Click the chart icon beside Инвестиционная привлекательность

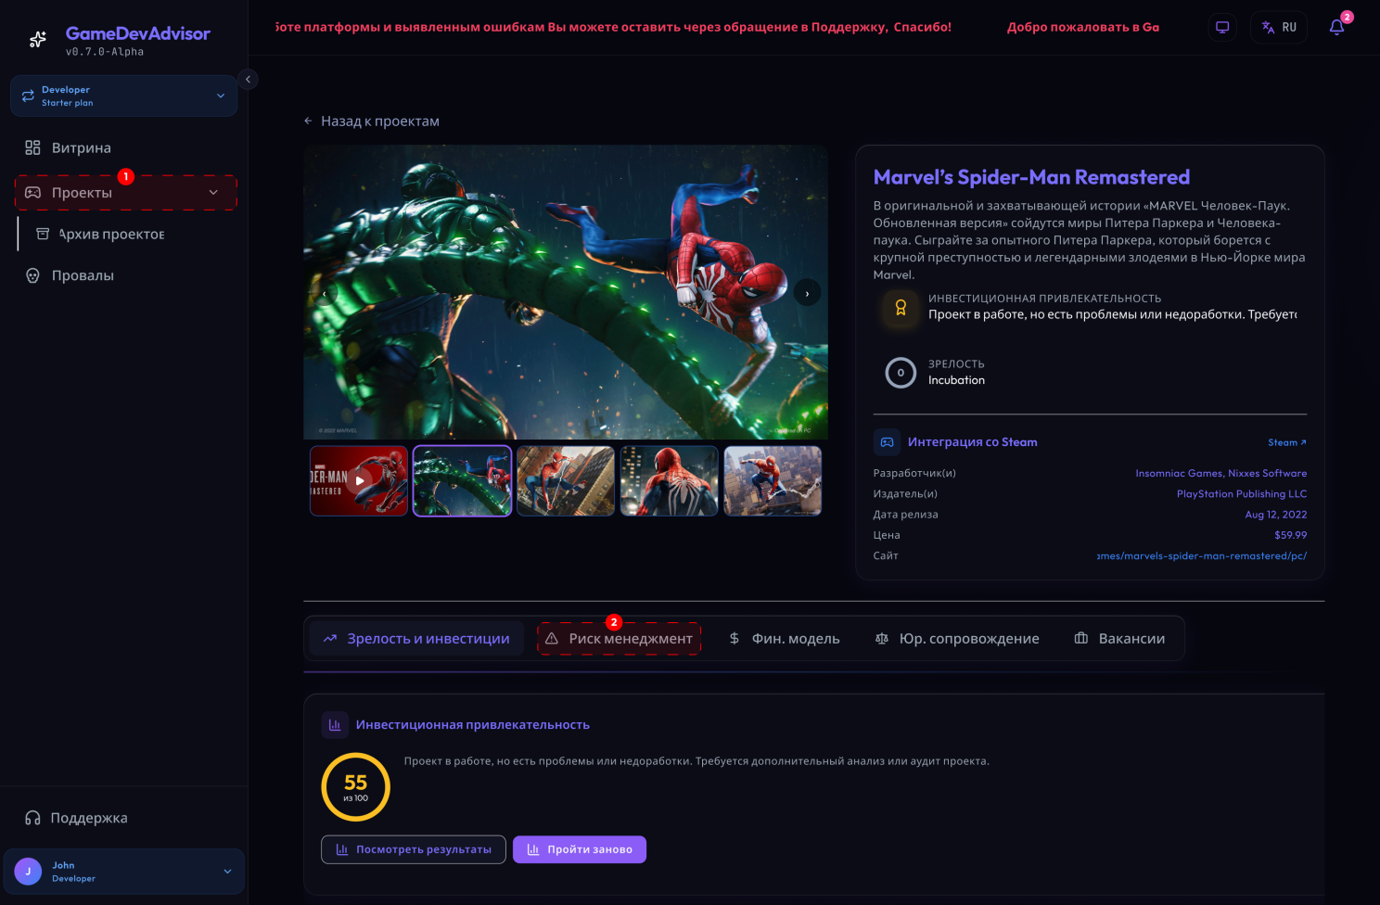point(335,725)
